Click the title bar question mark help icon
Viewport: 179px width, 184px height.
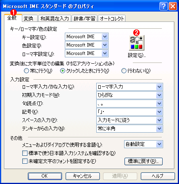163,6
